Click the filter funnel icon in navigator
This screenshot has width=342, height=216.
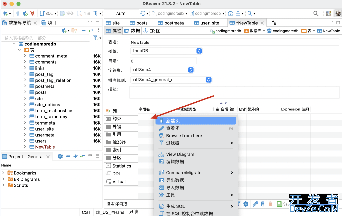[x=96, y=38]
